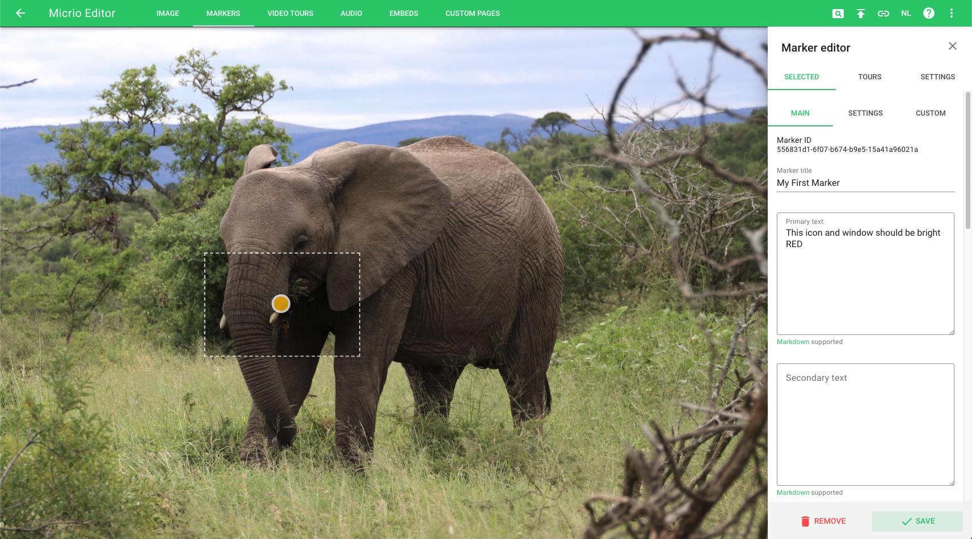Image resolution: width=972 pixels, height=539 pixels.
Task: Switch to the Video Tours tab
Action: [x=290, y=13]
